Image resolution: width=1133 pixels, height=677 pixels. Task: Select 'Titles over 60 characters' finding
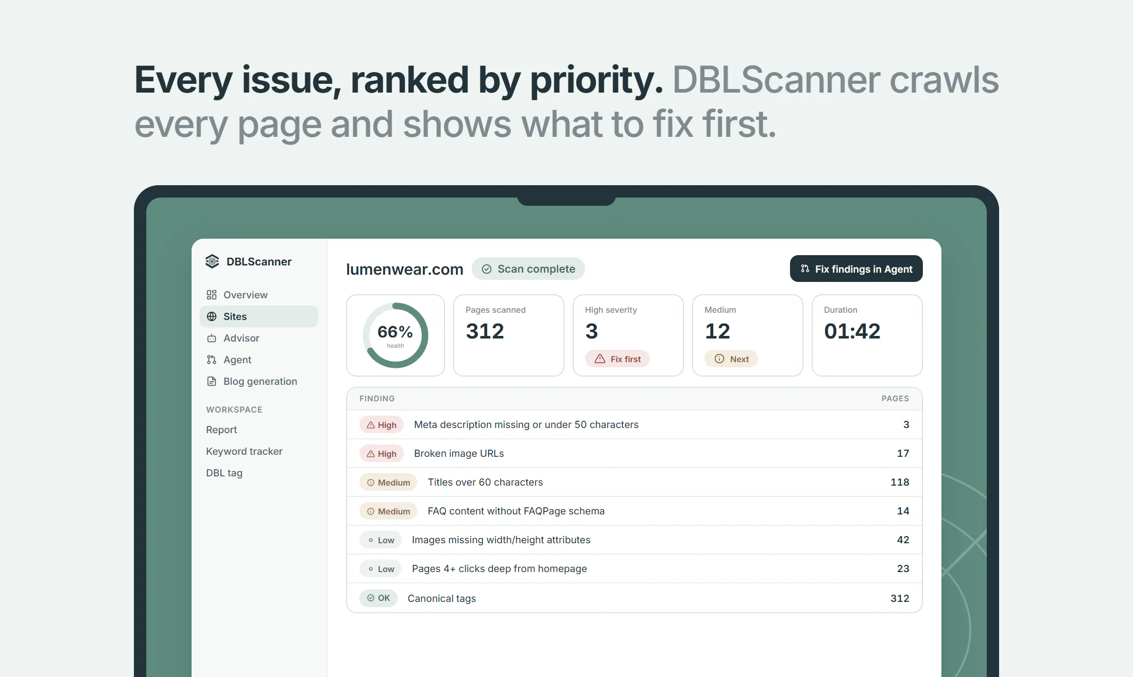[485, 482]
